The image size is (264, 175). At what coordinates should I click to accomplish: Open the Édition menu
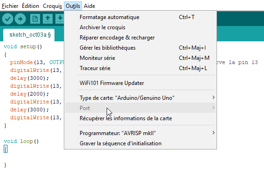30,6
